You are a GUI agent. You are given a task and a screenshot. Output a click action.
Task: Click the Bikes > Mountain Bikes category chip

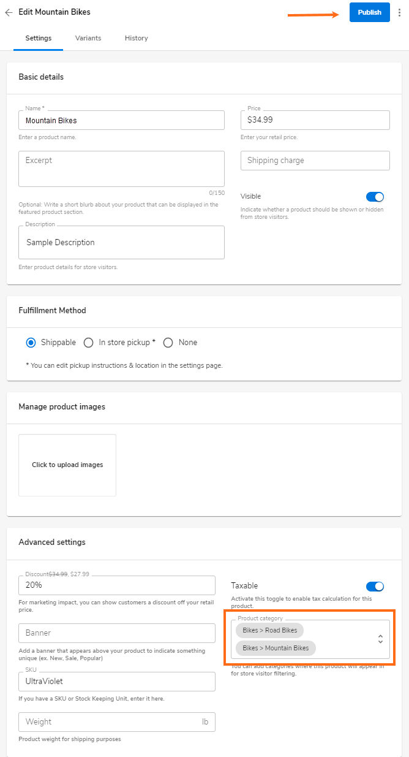pyautogui.click(x=275, y=648)
